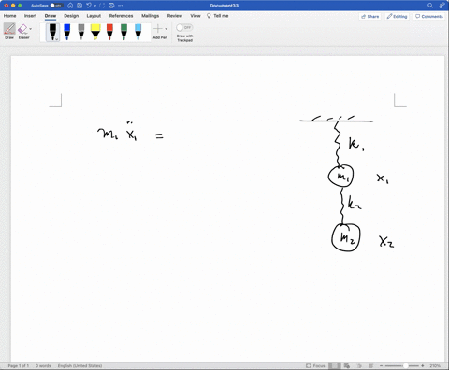Pick the light blue pen
449x370 pixels.
(138, 32)
